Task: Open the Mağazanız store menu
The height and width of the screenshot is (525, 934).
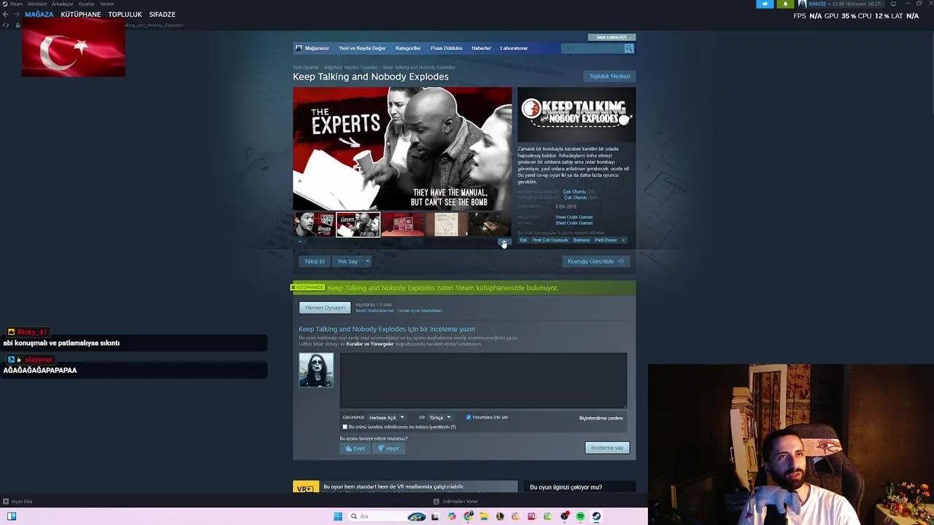Action: coord(317,48)
